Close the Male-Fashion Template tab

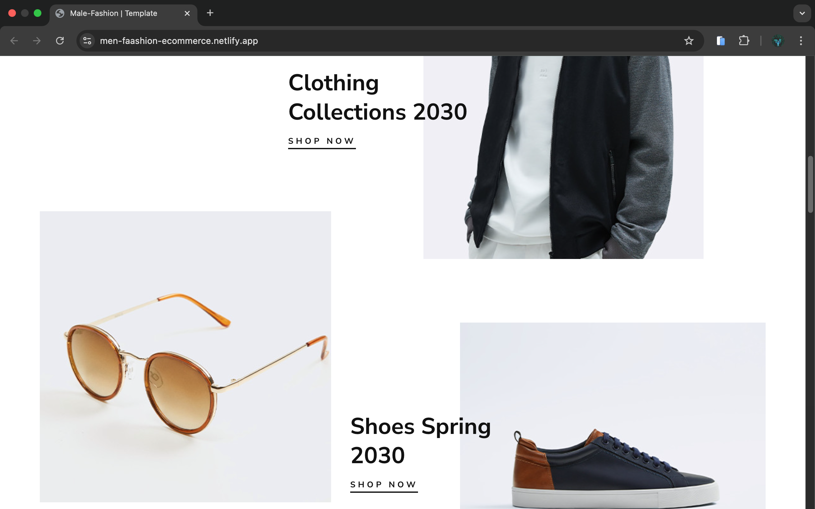pyautogui.click(x=187, y=13)
